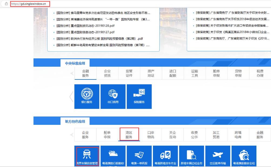Viewport: 271px width, 167px height.
Task: Open 柬埔寨经济保持高速增长 article link
Action: coord(103,19)
